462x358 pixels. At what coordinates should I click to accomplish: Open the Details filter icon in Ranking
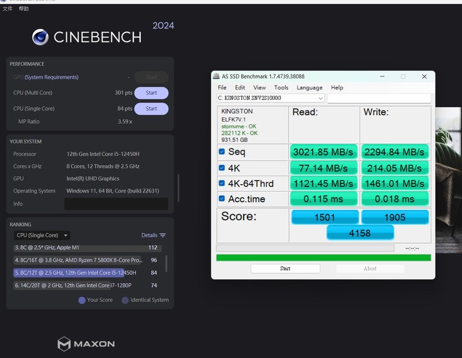click(163, 236)
